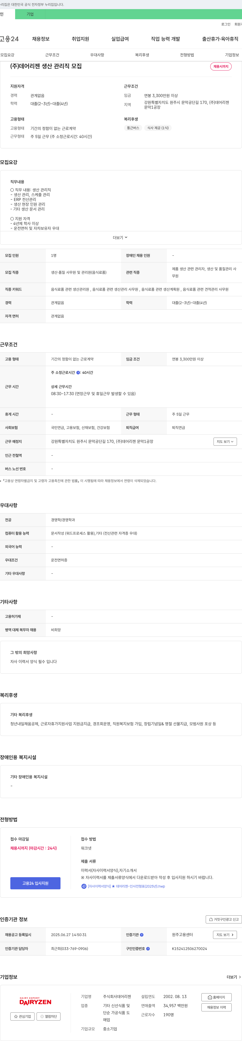This screenshot has height=1041, width=242.
Task: Expand job description with 더보기
Action: (120, 238)
